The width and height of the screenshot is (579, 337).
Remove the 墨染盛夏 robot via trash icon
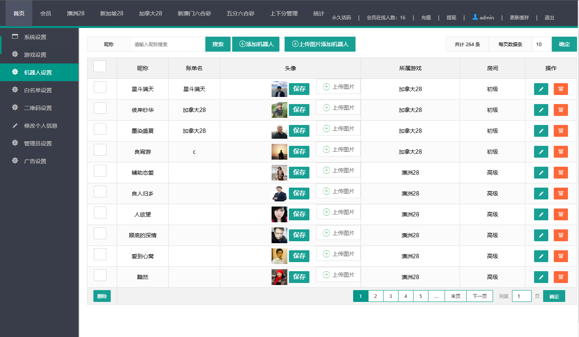560,131
